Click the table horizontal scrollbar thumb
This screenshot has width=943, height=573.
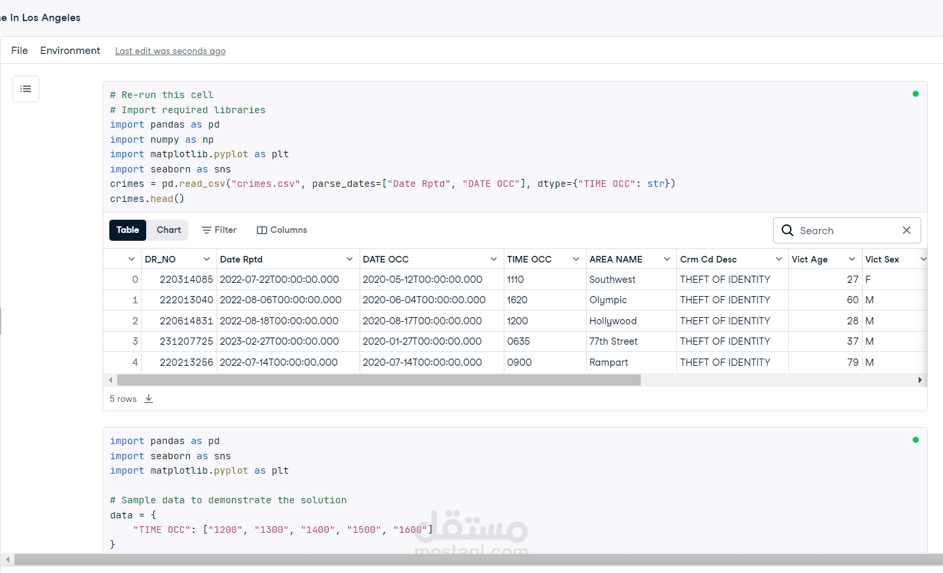(379, 380)
